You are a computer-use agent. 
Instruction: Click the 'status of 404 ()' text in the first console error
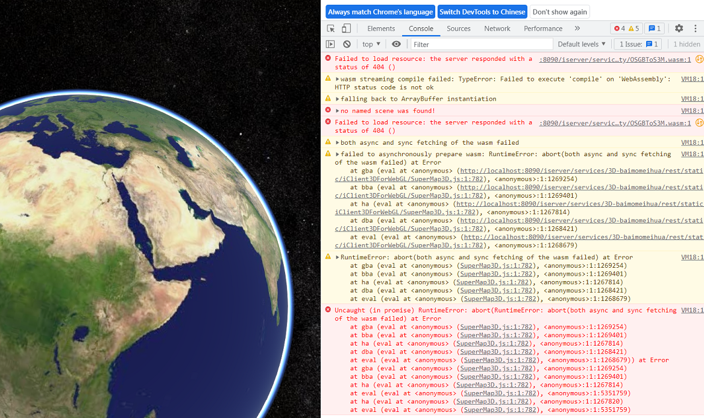coord(365,68)
